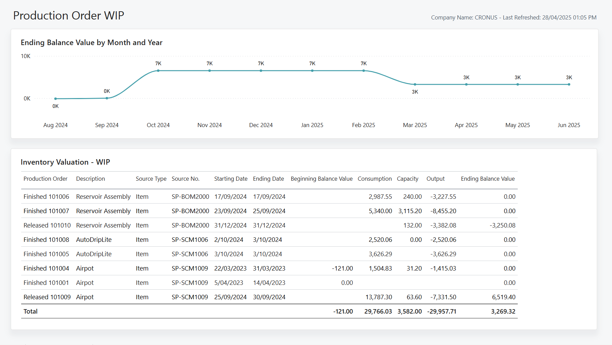Select the Capacity column header to sort
Viewport: 612px width, 345px height.
click(x=407, y=179)
